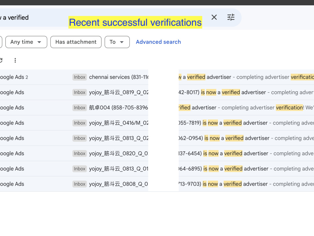Click the Inbox label on the 航卓004 row

tap(79, 108)
